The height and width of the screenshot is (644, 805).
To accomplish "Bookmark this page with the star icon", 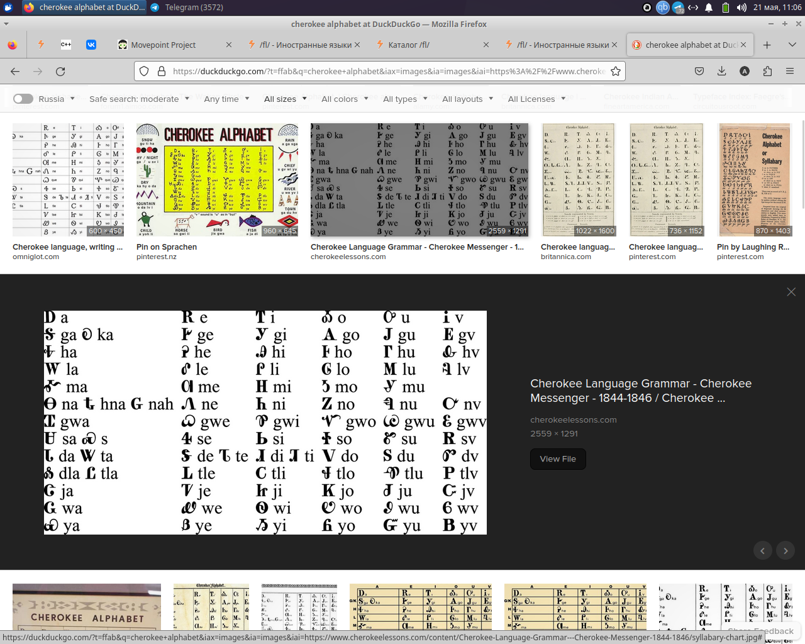I will (616, 71).
